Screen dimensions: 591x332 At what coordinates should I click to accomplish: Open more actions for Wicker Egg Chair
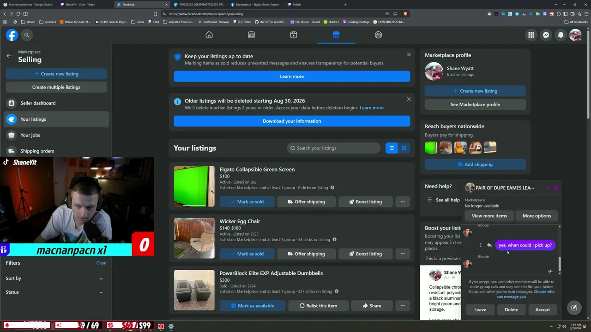(x=403, y=254)
